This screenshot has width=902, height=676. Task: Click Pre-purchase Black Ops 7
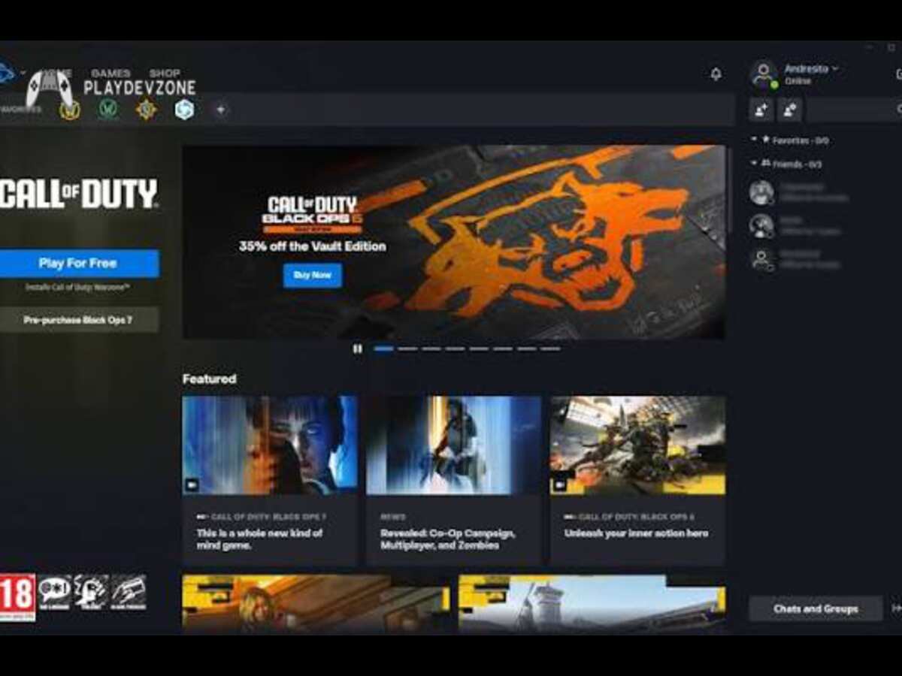tap(78, 319)
